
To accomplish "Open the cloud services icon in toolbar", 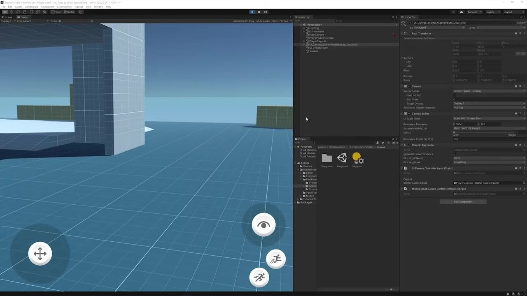I will [462, 12].
